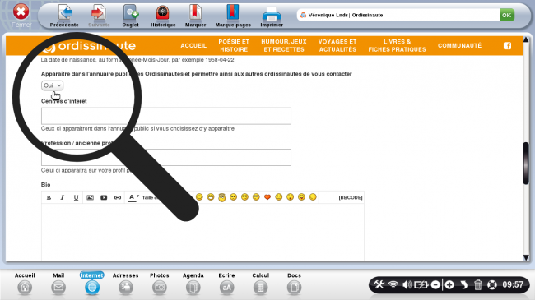This screenshot has height=300, width=535.
Task: Expand the Oui directory visibility dropdown
Action: (52, 85)
